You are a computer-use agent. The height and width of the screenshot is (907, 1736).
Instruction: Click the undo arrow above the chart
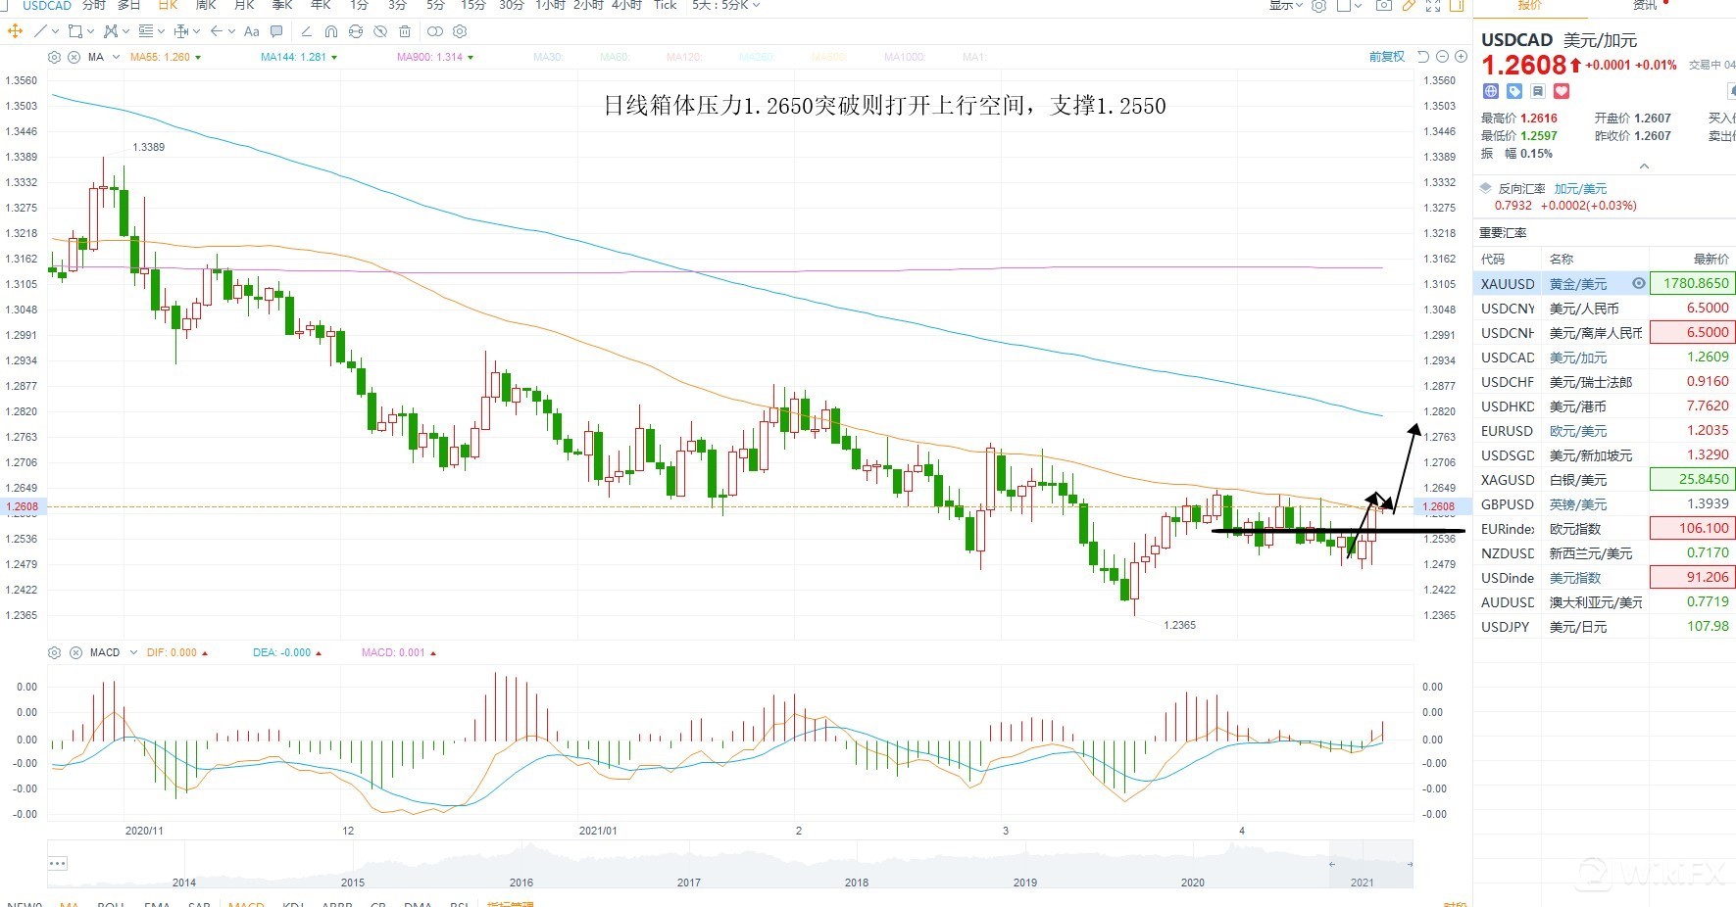pyautogui.click(x=1423, y=57)
